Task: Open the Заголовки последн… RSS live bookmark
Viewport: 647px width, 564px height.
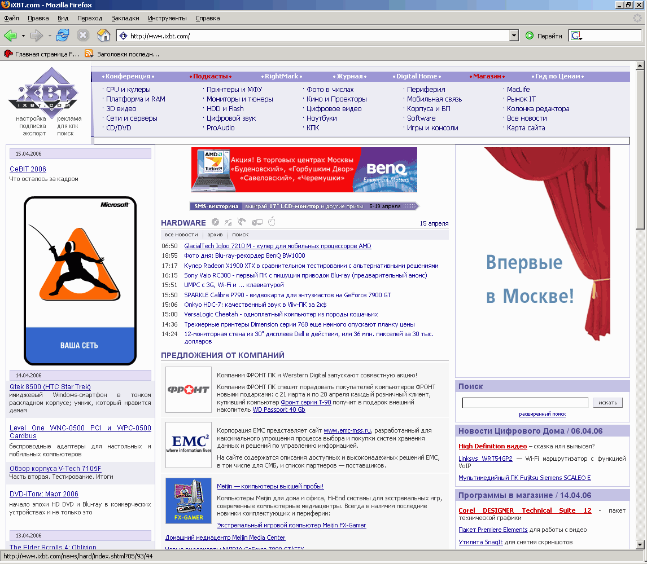Action: (122, 54)
